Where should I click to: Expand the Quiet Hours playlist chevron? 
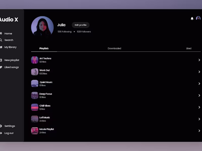click(x=199, y=84)
